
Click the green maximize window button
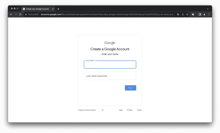[17, 8]
